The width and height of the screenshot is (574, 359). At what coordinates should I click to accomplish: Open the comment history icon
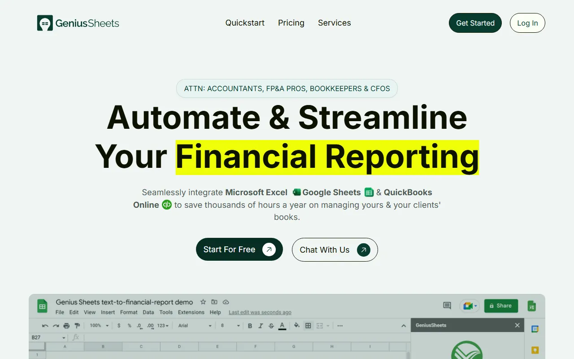coord(447,306)
